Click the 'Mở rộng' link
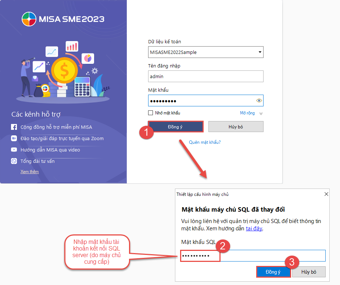The width and height of the screenshot is (340, 285). coord(247,113)
